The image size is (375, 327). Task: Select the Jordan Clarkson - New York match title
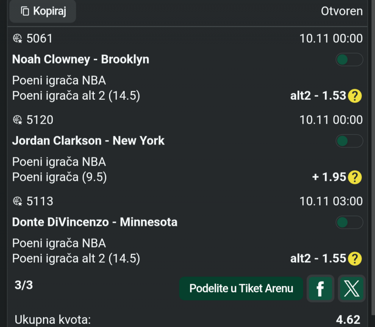click(88, 141)
